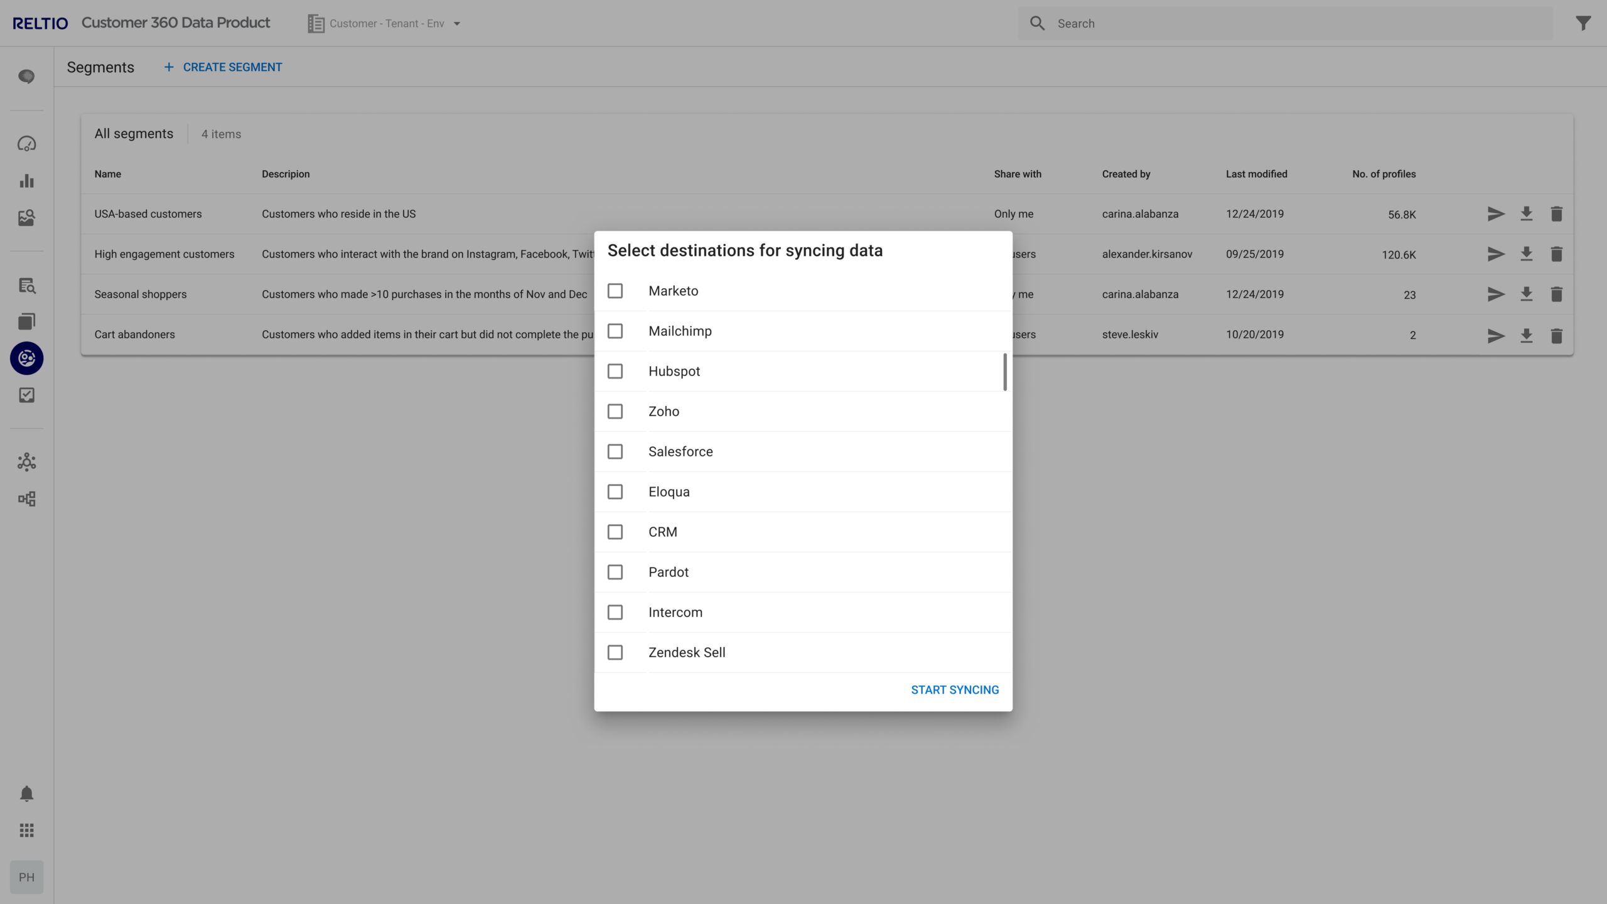
Task: Select the Intercom checkbox
Action: [615, 612]
